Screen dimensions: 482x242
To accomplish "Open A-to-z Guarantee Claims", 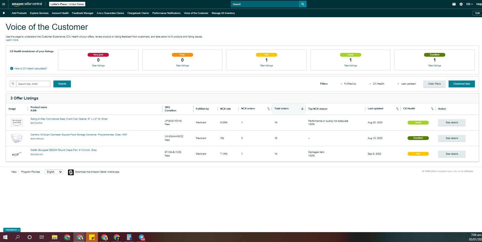I will pos(110,13).
